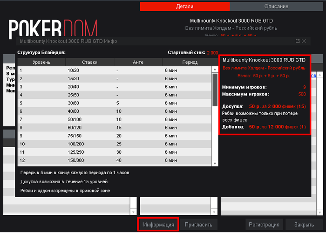Select the 30/60 blinds row
Viewport: 326px width, 233px height.
115,103
